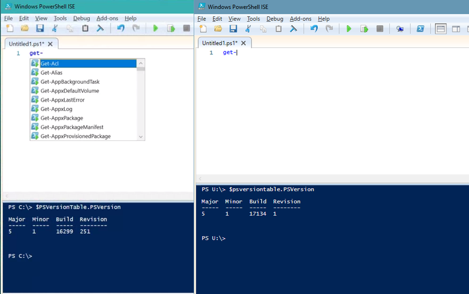Close Untitled1.ps1 tab in left window
Image resolution: width=469 pixels, height=294 pixels.
click(50, 44)
